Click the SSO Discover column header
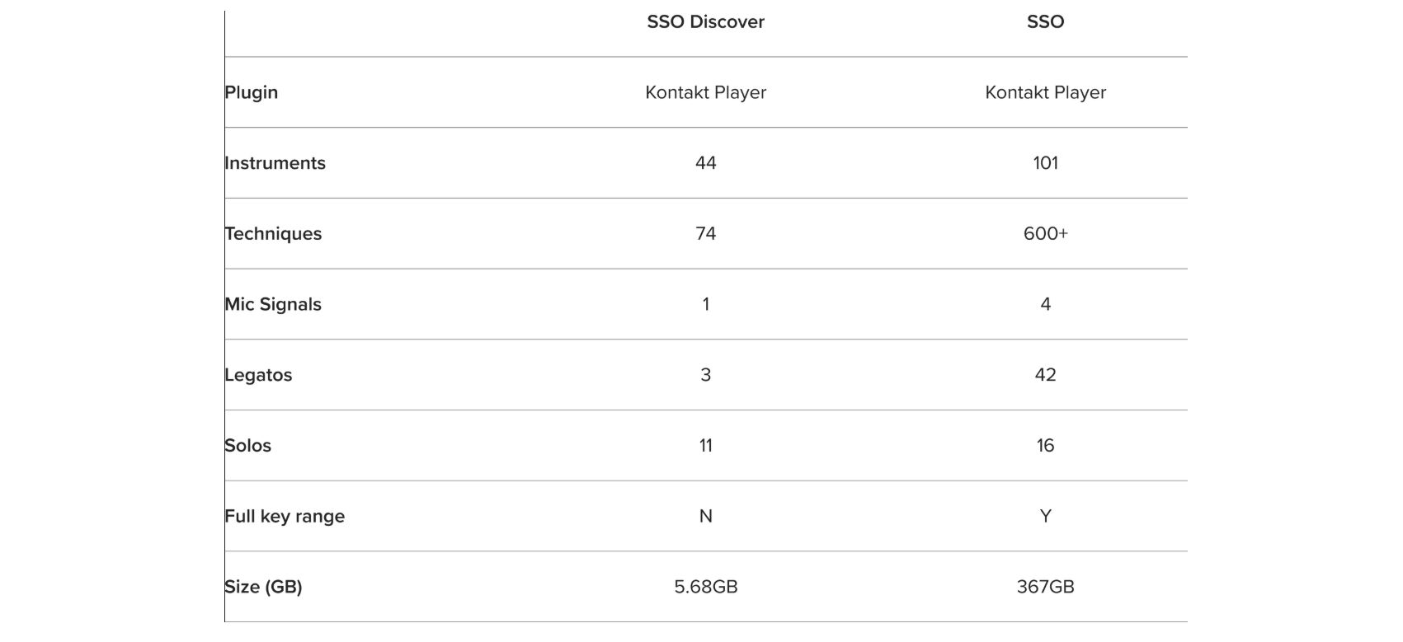Image resolution: width=1403 pixels, height=642 pixels. click(x=705, y=22)
